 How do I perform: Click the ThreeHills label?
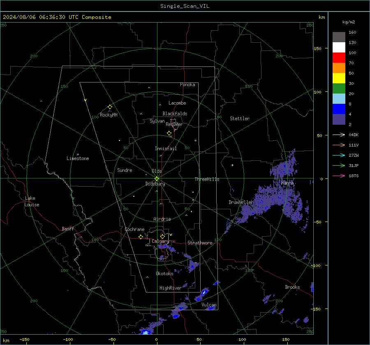coord(207,179)
